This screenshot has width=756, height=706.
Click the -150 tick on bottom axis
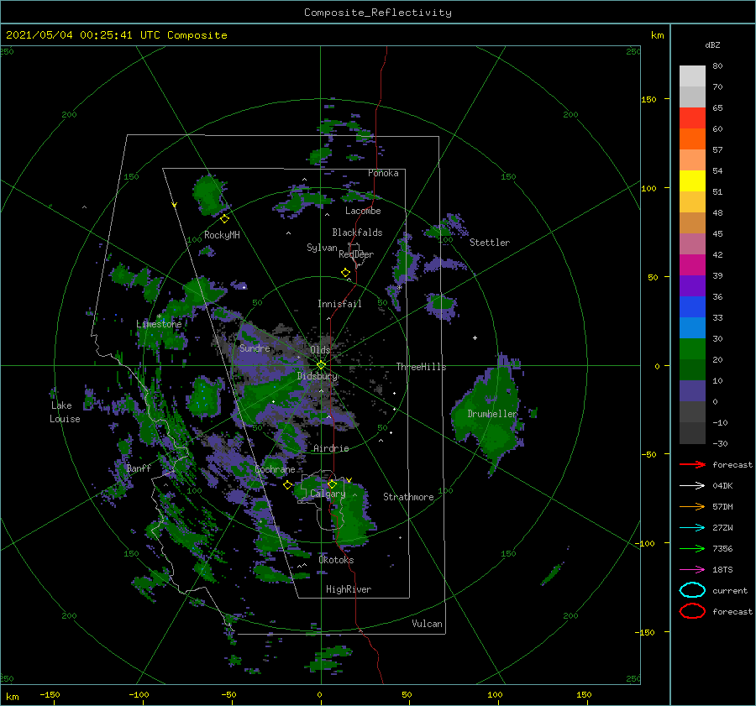(x=50, y=694)
